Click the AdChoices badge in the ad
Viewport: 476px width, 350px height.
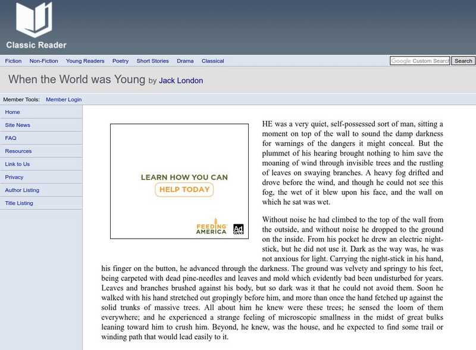(x=239, y=228)
